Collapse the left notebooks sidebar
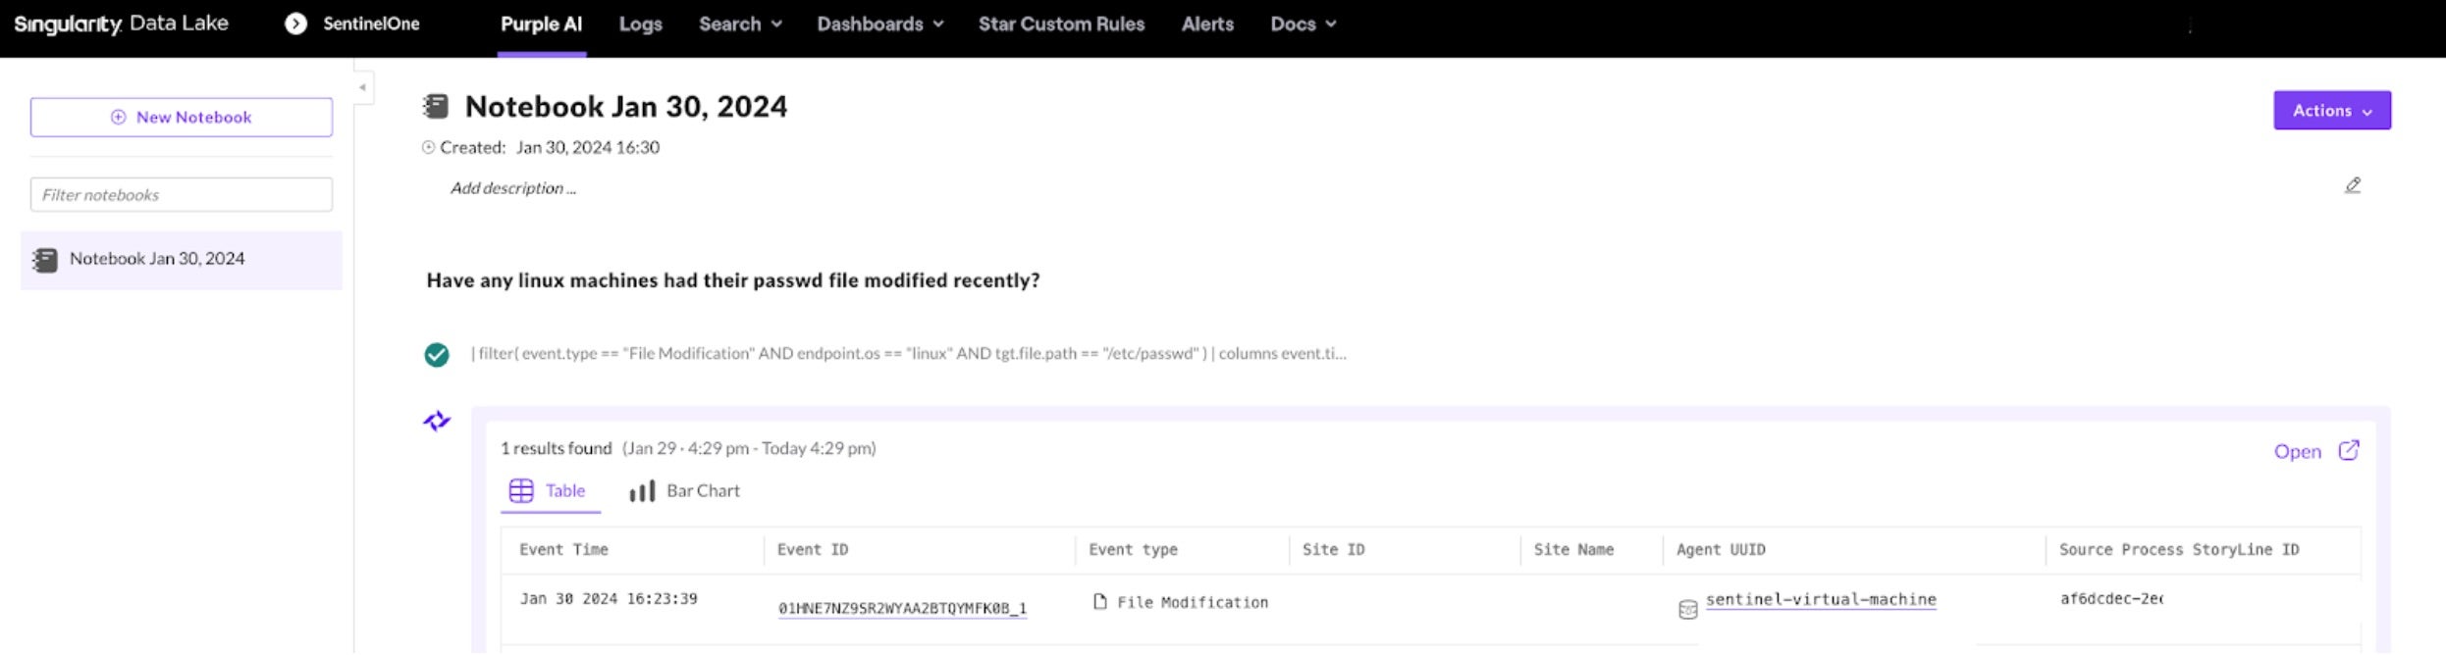Image resolution: width=2446 pixels, height=655 pixels. [362, 87]
